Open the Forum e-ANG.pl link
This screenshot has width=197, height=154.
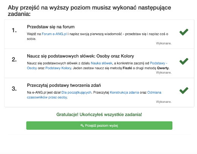click(x=54, y=34)
